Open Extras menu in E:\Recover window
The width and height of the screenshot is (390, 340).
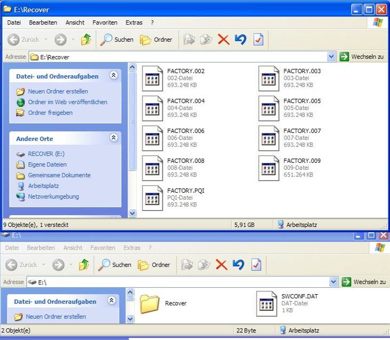[x=134, y=22]
